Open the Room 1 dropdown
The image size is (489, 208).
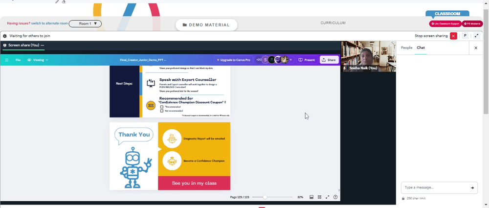pos(85,23)
